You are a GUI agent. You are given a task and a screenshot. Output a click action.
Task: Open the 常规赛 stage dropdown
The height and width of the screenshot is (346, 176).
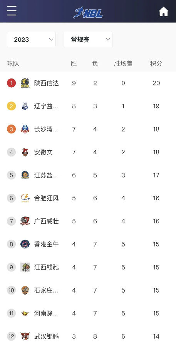tap(88, 40)
